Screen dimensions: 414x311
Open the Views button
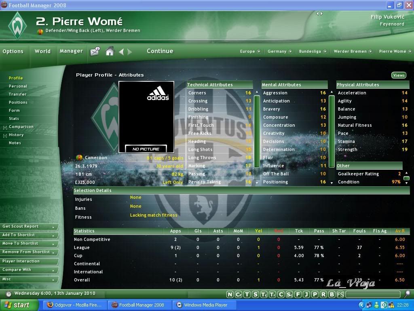point(399,75)
